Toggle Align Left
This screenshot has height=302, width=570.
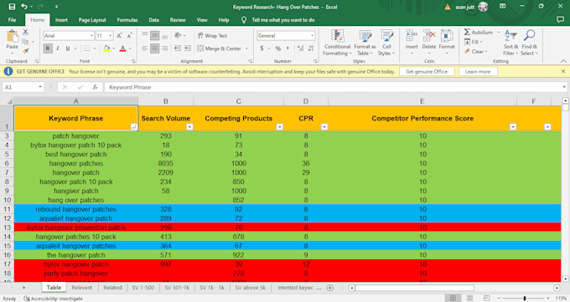click(x=144, y=49)
